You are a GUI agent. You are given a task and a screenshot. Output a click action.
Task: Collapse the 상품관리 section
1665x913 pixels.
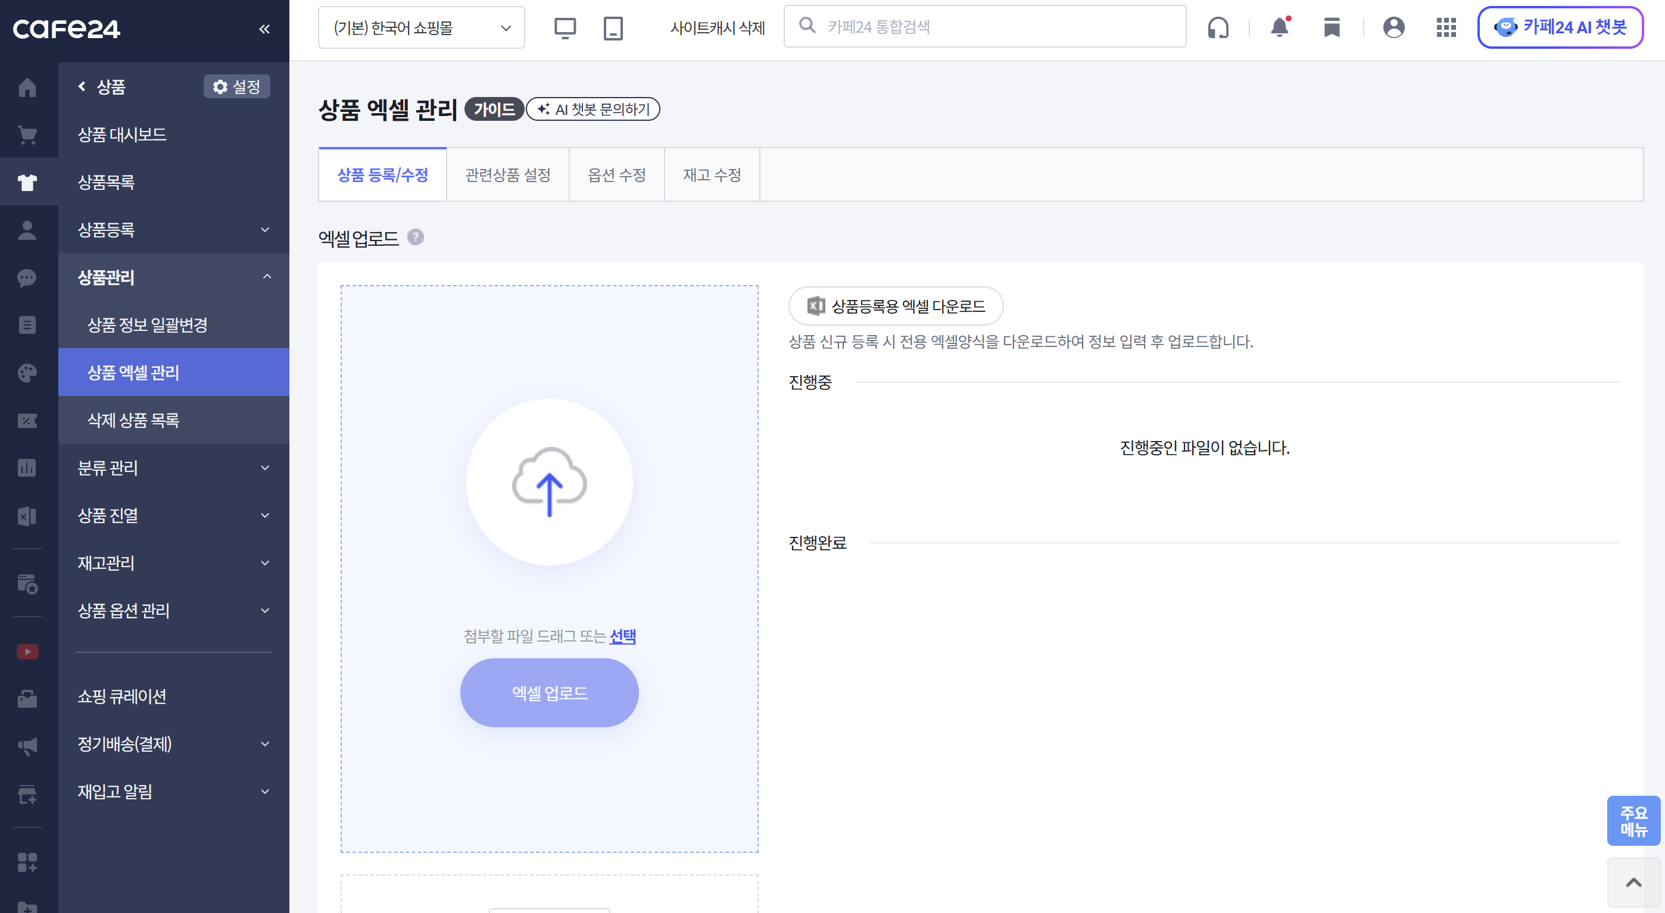(173, 277)
